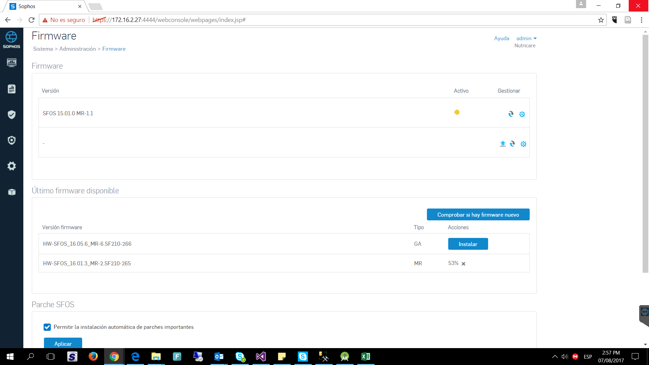Viewport: 649px width, 365px height.
Task: Open a new browser tab
Action: 96,6
